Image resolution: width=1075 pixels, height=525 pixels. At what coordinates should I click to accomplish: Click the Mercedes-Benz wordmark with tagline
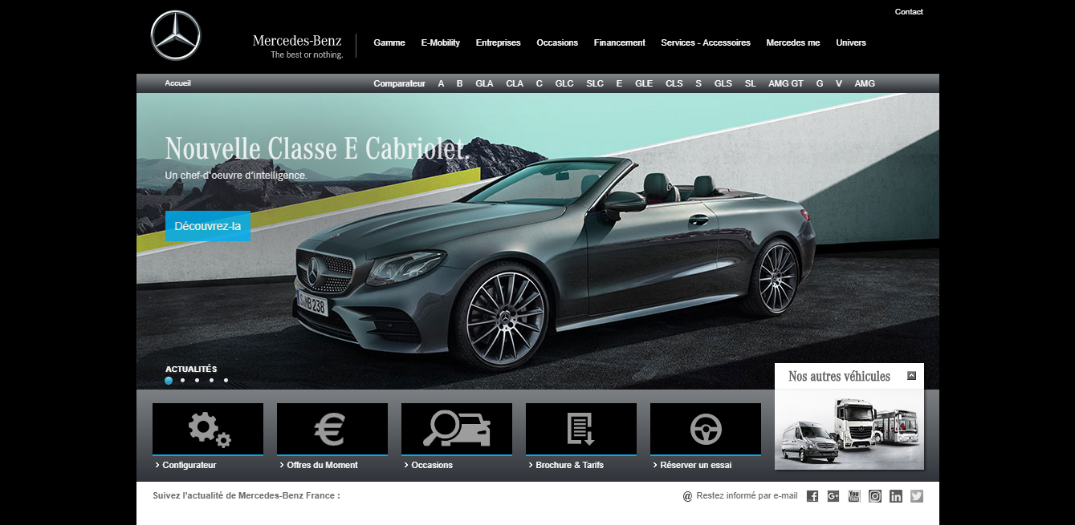click(298, 46)
